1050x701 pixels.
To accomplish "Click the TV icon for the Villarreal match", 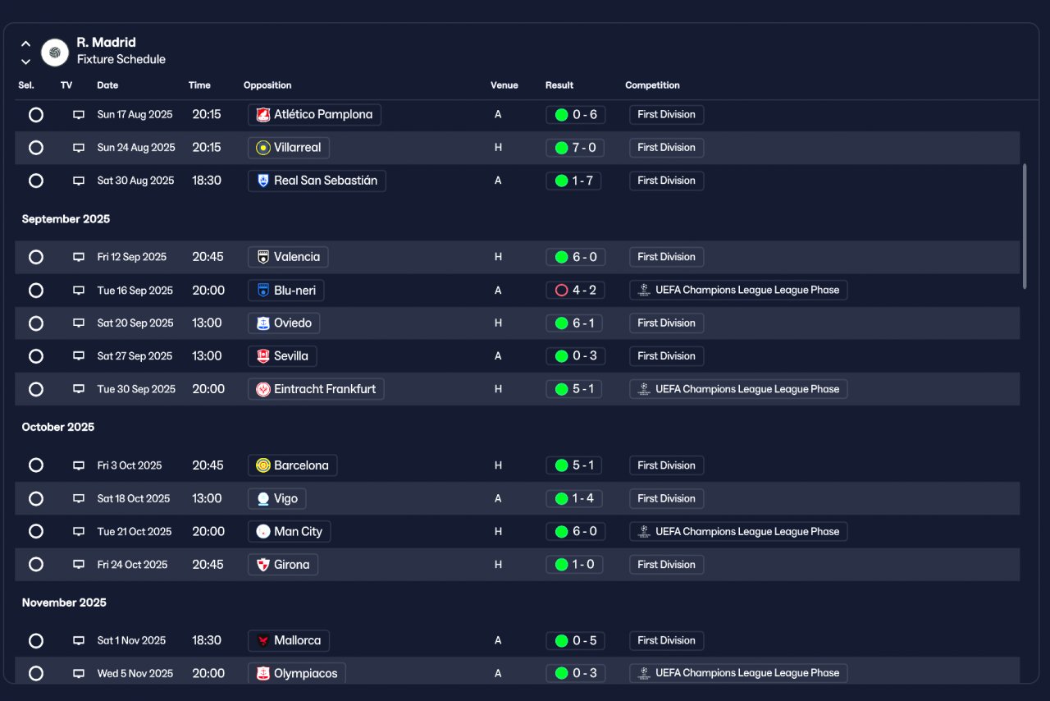I will [x=79, y=148].
